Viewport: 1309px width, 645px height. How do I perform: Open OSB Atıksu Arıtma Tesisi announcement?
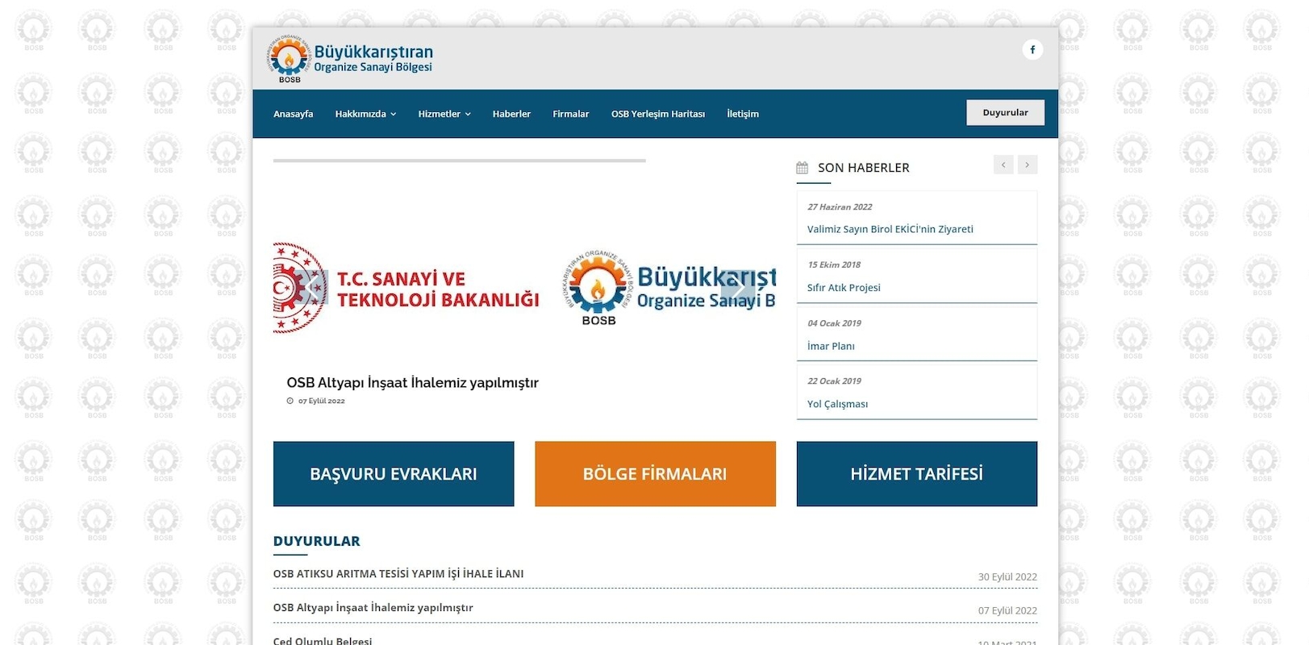398,574
